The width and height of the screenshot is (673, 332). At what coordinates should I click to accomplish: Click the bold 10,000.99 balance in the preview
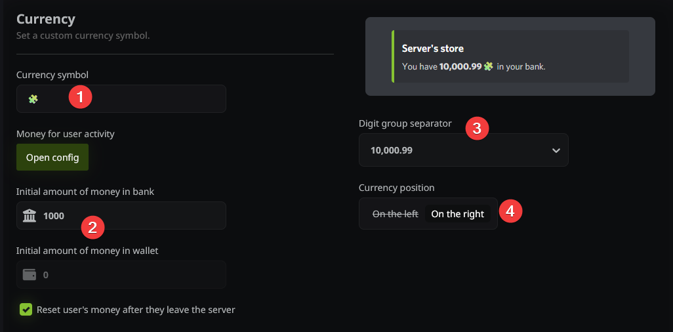click(460, 66)
